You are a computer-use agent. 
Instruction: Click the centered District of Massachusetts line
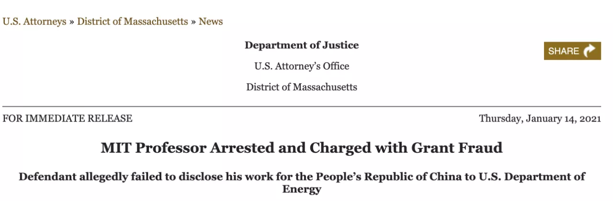click(x=302, y=87)
